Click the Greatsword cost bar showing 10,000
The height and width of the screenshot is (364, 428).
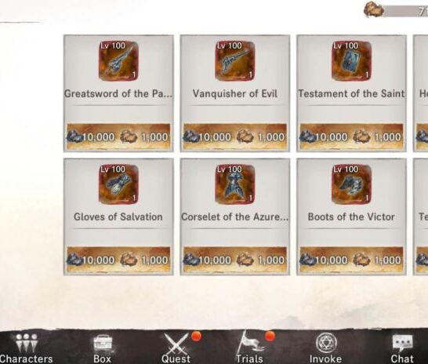coord(118,136)
